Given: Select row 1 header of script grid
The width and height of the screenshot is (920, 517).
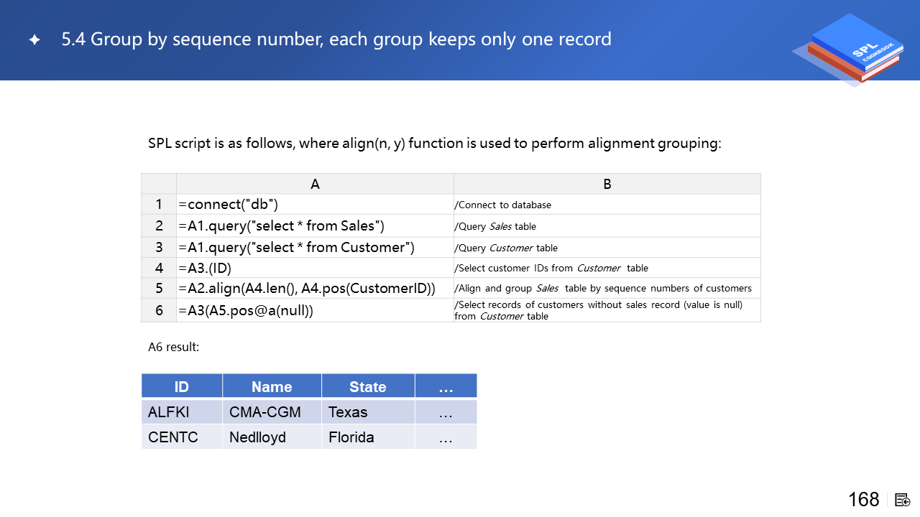Looking at the screenshot, I should (x=159, y=205).
